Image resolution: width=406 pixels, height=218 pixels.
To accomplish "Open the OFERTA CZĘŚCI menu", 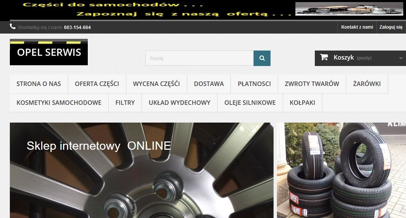I will (x=97, y=84).
